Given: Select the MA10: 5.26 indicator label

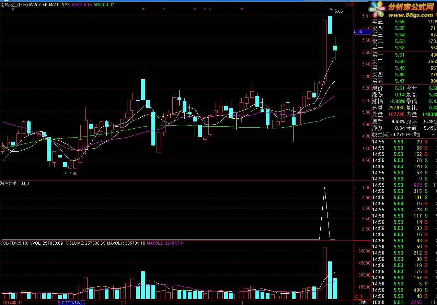Looking at the screenshot, I should [x=59, y=4].
